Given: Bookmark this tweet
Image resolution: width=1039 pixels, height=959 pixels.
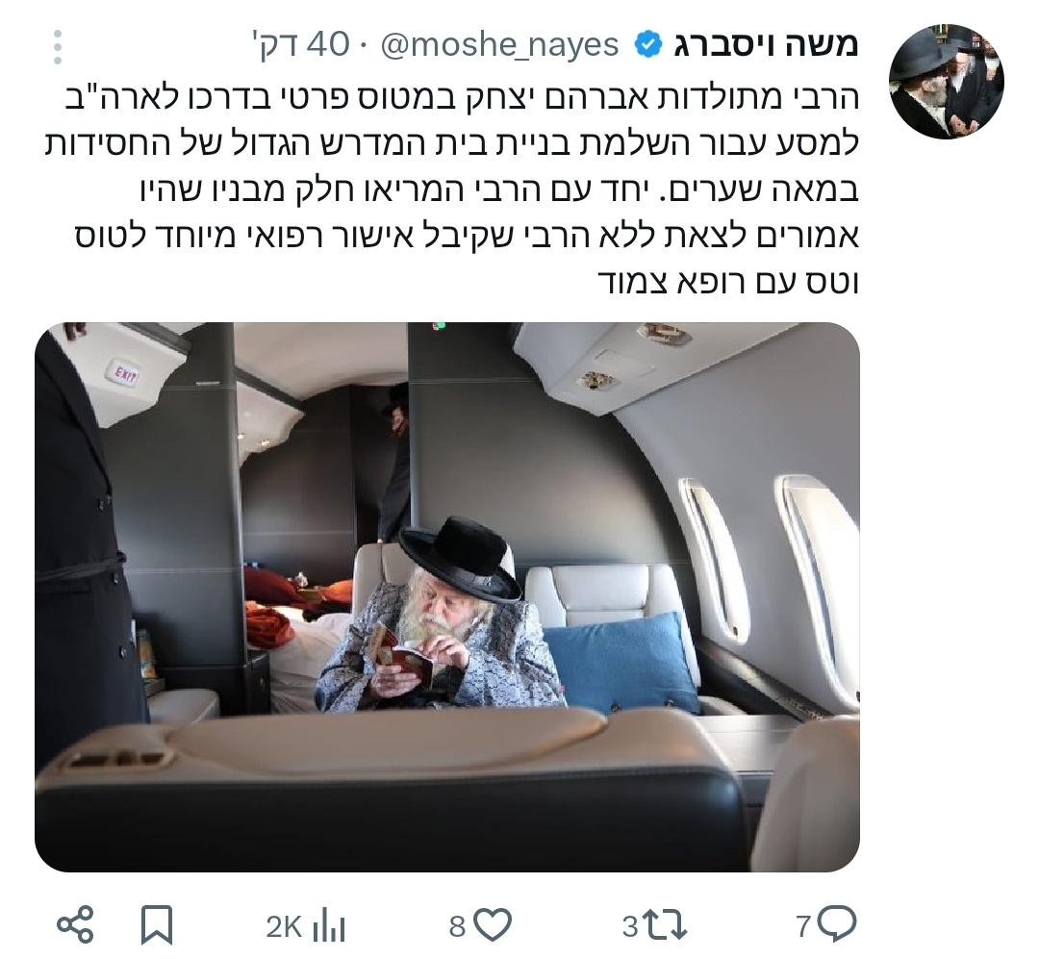Looking at the screenshot, I should [x=157, y=924].
